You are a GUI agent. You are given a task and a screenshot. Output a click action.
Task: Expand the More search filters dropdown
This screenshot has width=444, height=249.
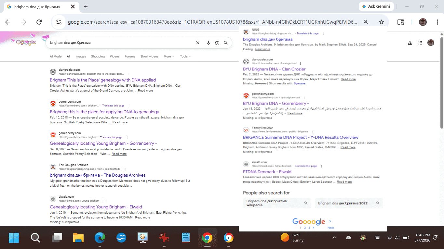tap(169, 56)
